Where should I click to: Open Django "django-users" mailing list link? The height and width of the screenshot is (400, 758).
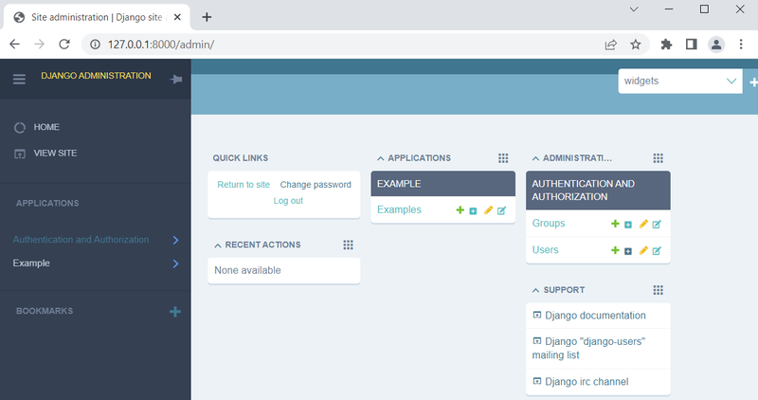click(x=588, y=348)
